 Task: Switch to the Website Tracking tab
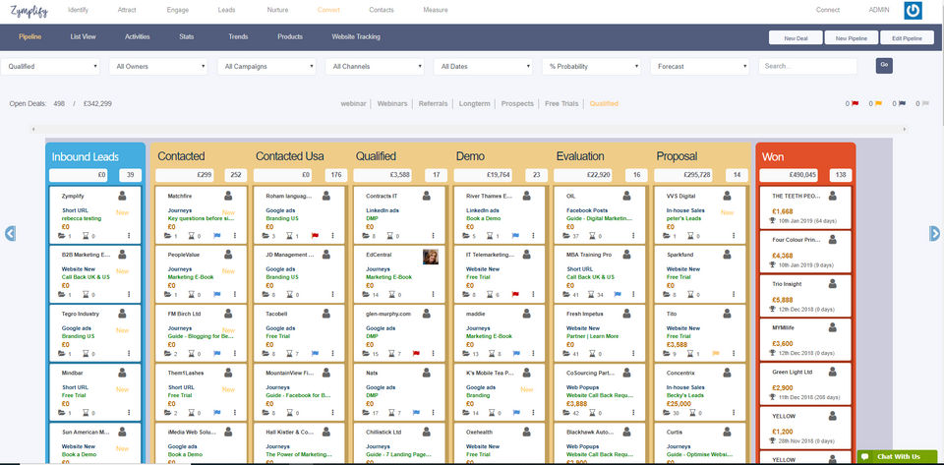pos(356,36)
